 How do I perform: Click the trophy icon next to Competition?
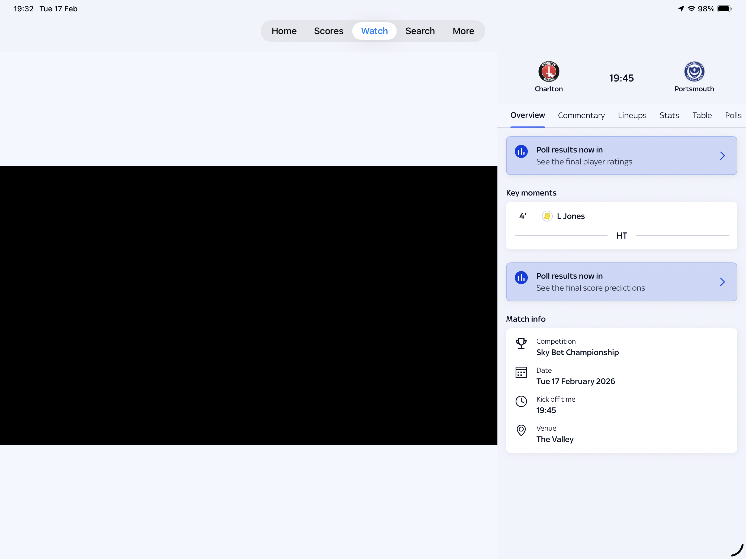point(521,343)
